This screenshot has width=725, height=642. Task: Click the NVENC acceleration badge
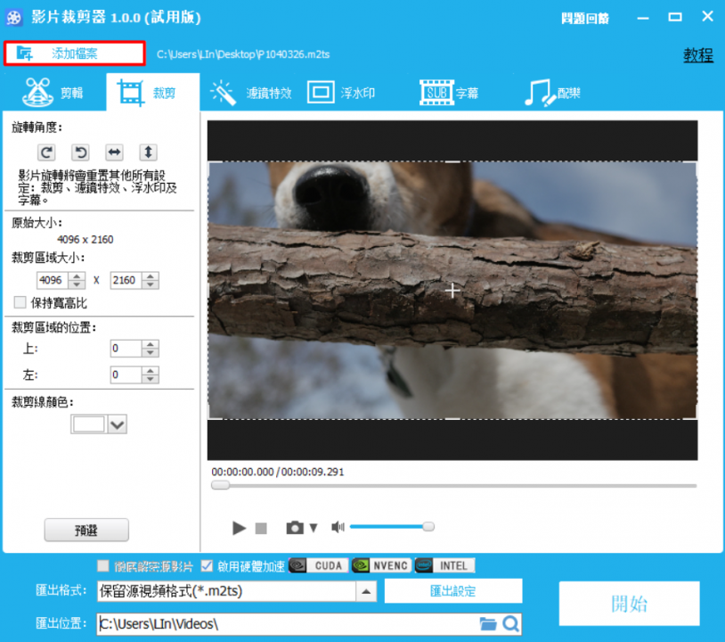tap(381, 565)
